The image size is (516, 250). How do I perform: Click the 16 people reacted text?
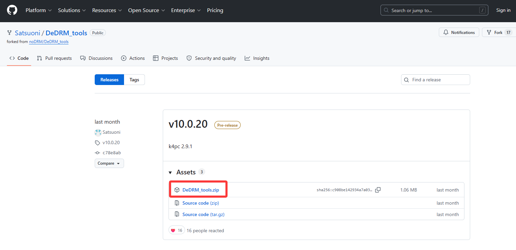pyautogui.click(x=205, y=231)
